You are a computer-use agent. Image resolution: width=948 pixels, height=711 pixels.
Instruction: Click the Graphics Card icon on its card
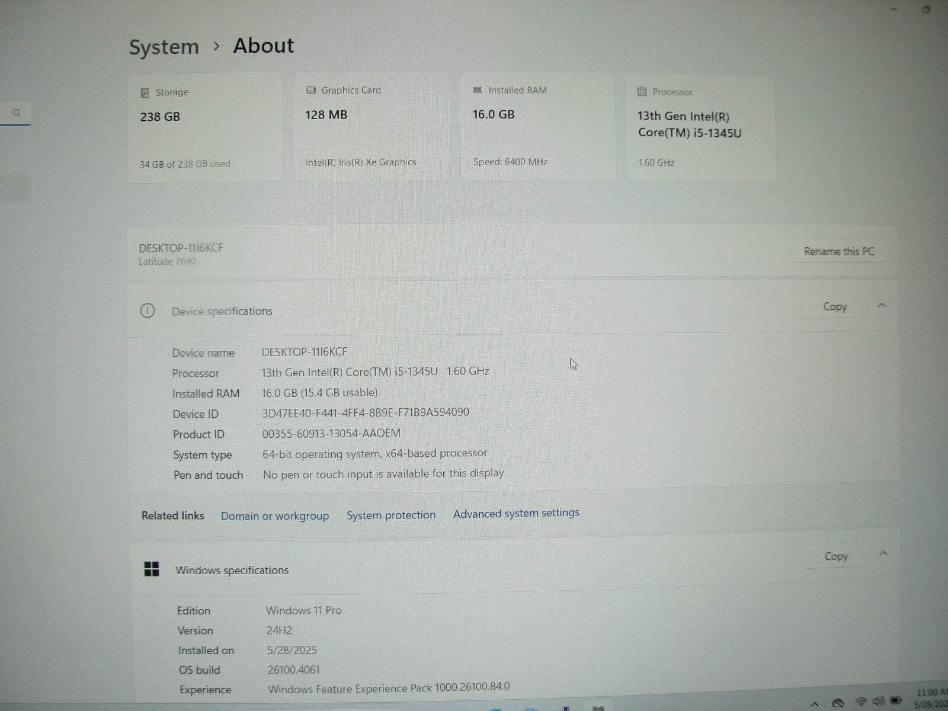pyautogui.click(x=311, y=89)
